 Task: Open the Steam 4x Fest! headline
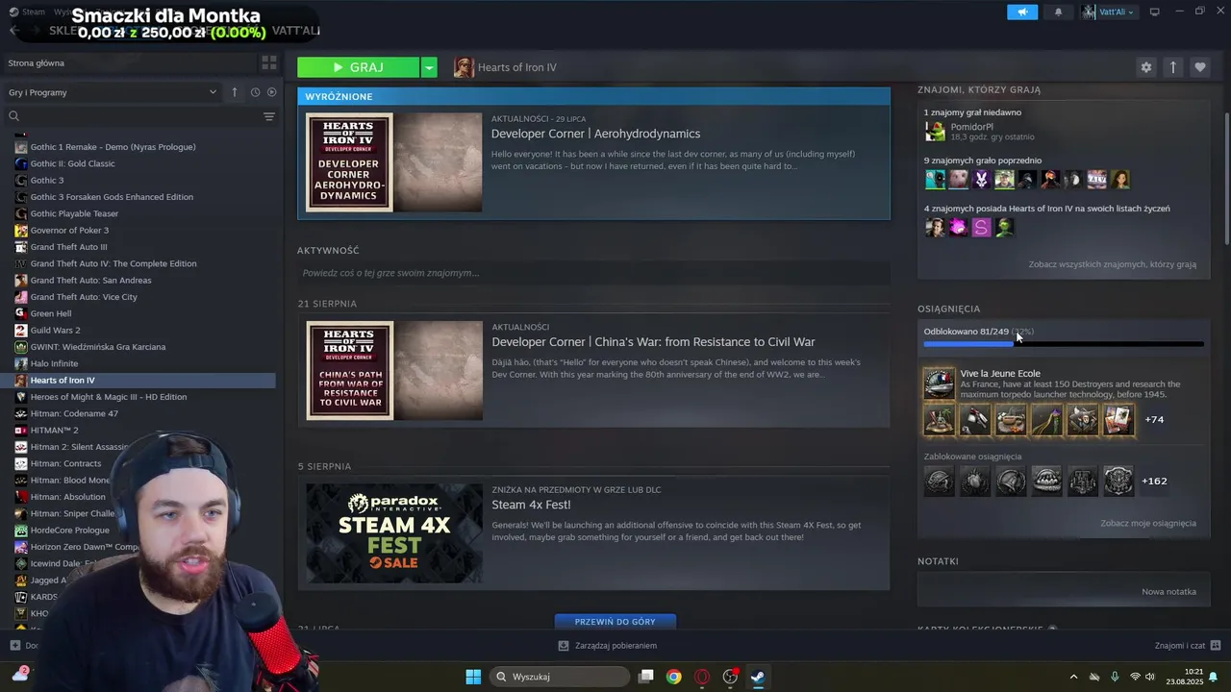click(531, 505)
